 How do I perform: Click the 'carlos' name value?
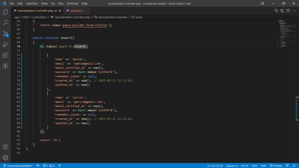[x=78, y=98]
